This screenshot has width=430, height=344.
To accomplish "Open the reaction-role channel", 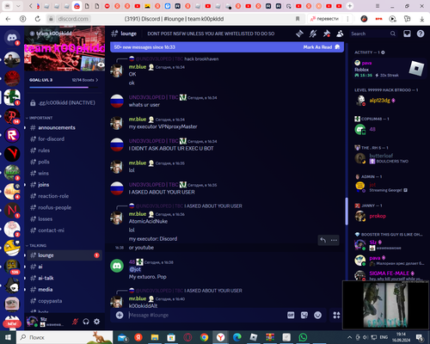I will pyautogui.click(x=64, y=196).
